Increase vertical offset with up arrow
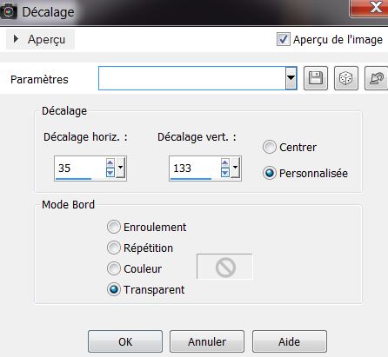Screen dimensions: 388x357 (x=225, y=162)
